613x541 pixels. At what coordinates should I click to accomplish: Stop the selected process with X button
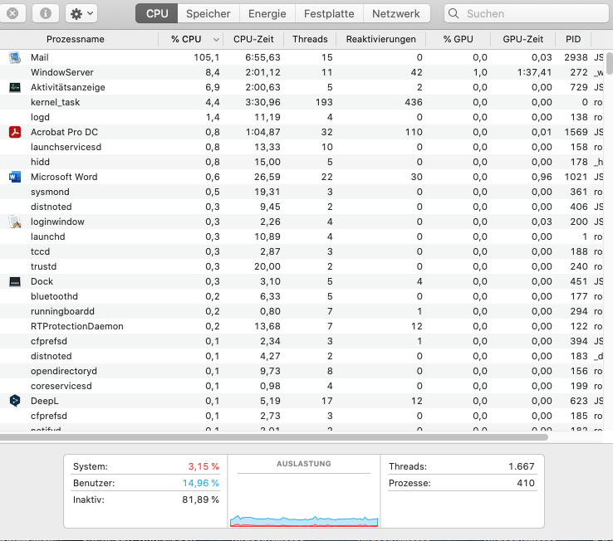14,14
